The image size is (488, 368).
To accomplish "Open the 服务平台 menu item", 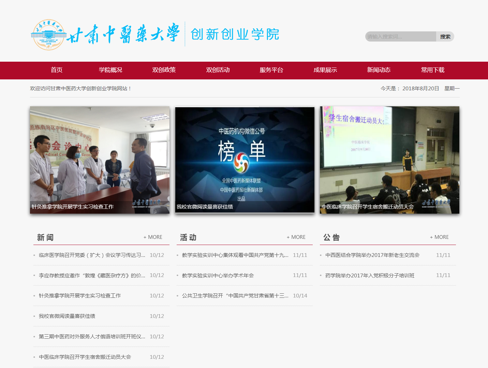I will [x=271, y=70].
